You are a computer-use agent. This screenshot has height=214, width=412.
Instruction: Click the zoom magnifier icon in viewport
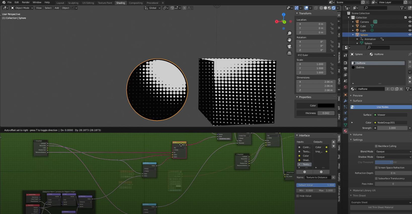tap(290, 33)
